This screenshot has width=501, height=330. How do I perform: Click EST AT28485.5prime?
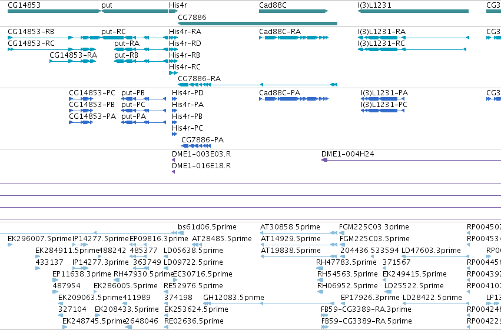pyautogui.click(x=222, y=239)
